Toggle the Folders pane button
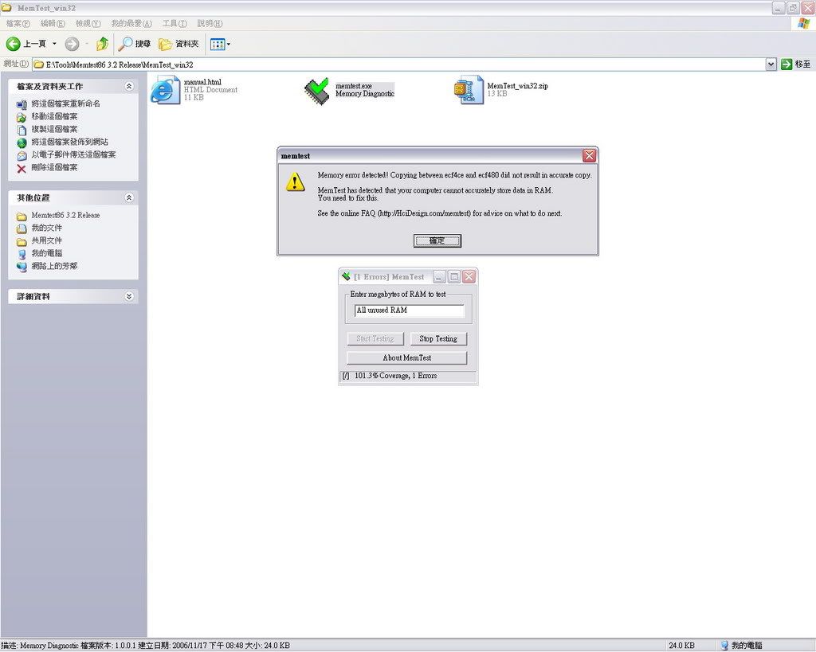Screen dimensions: 816x652 (x=179, y=45)
